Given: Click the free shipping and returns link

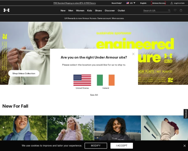Looking at the screenshot, I should point(75,3).
